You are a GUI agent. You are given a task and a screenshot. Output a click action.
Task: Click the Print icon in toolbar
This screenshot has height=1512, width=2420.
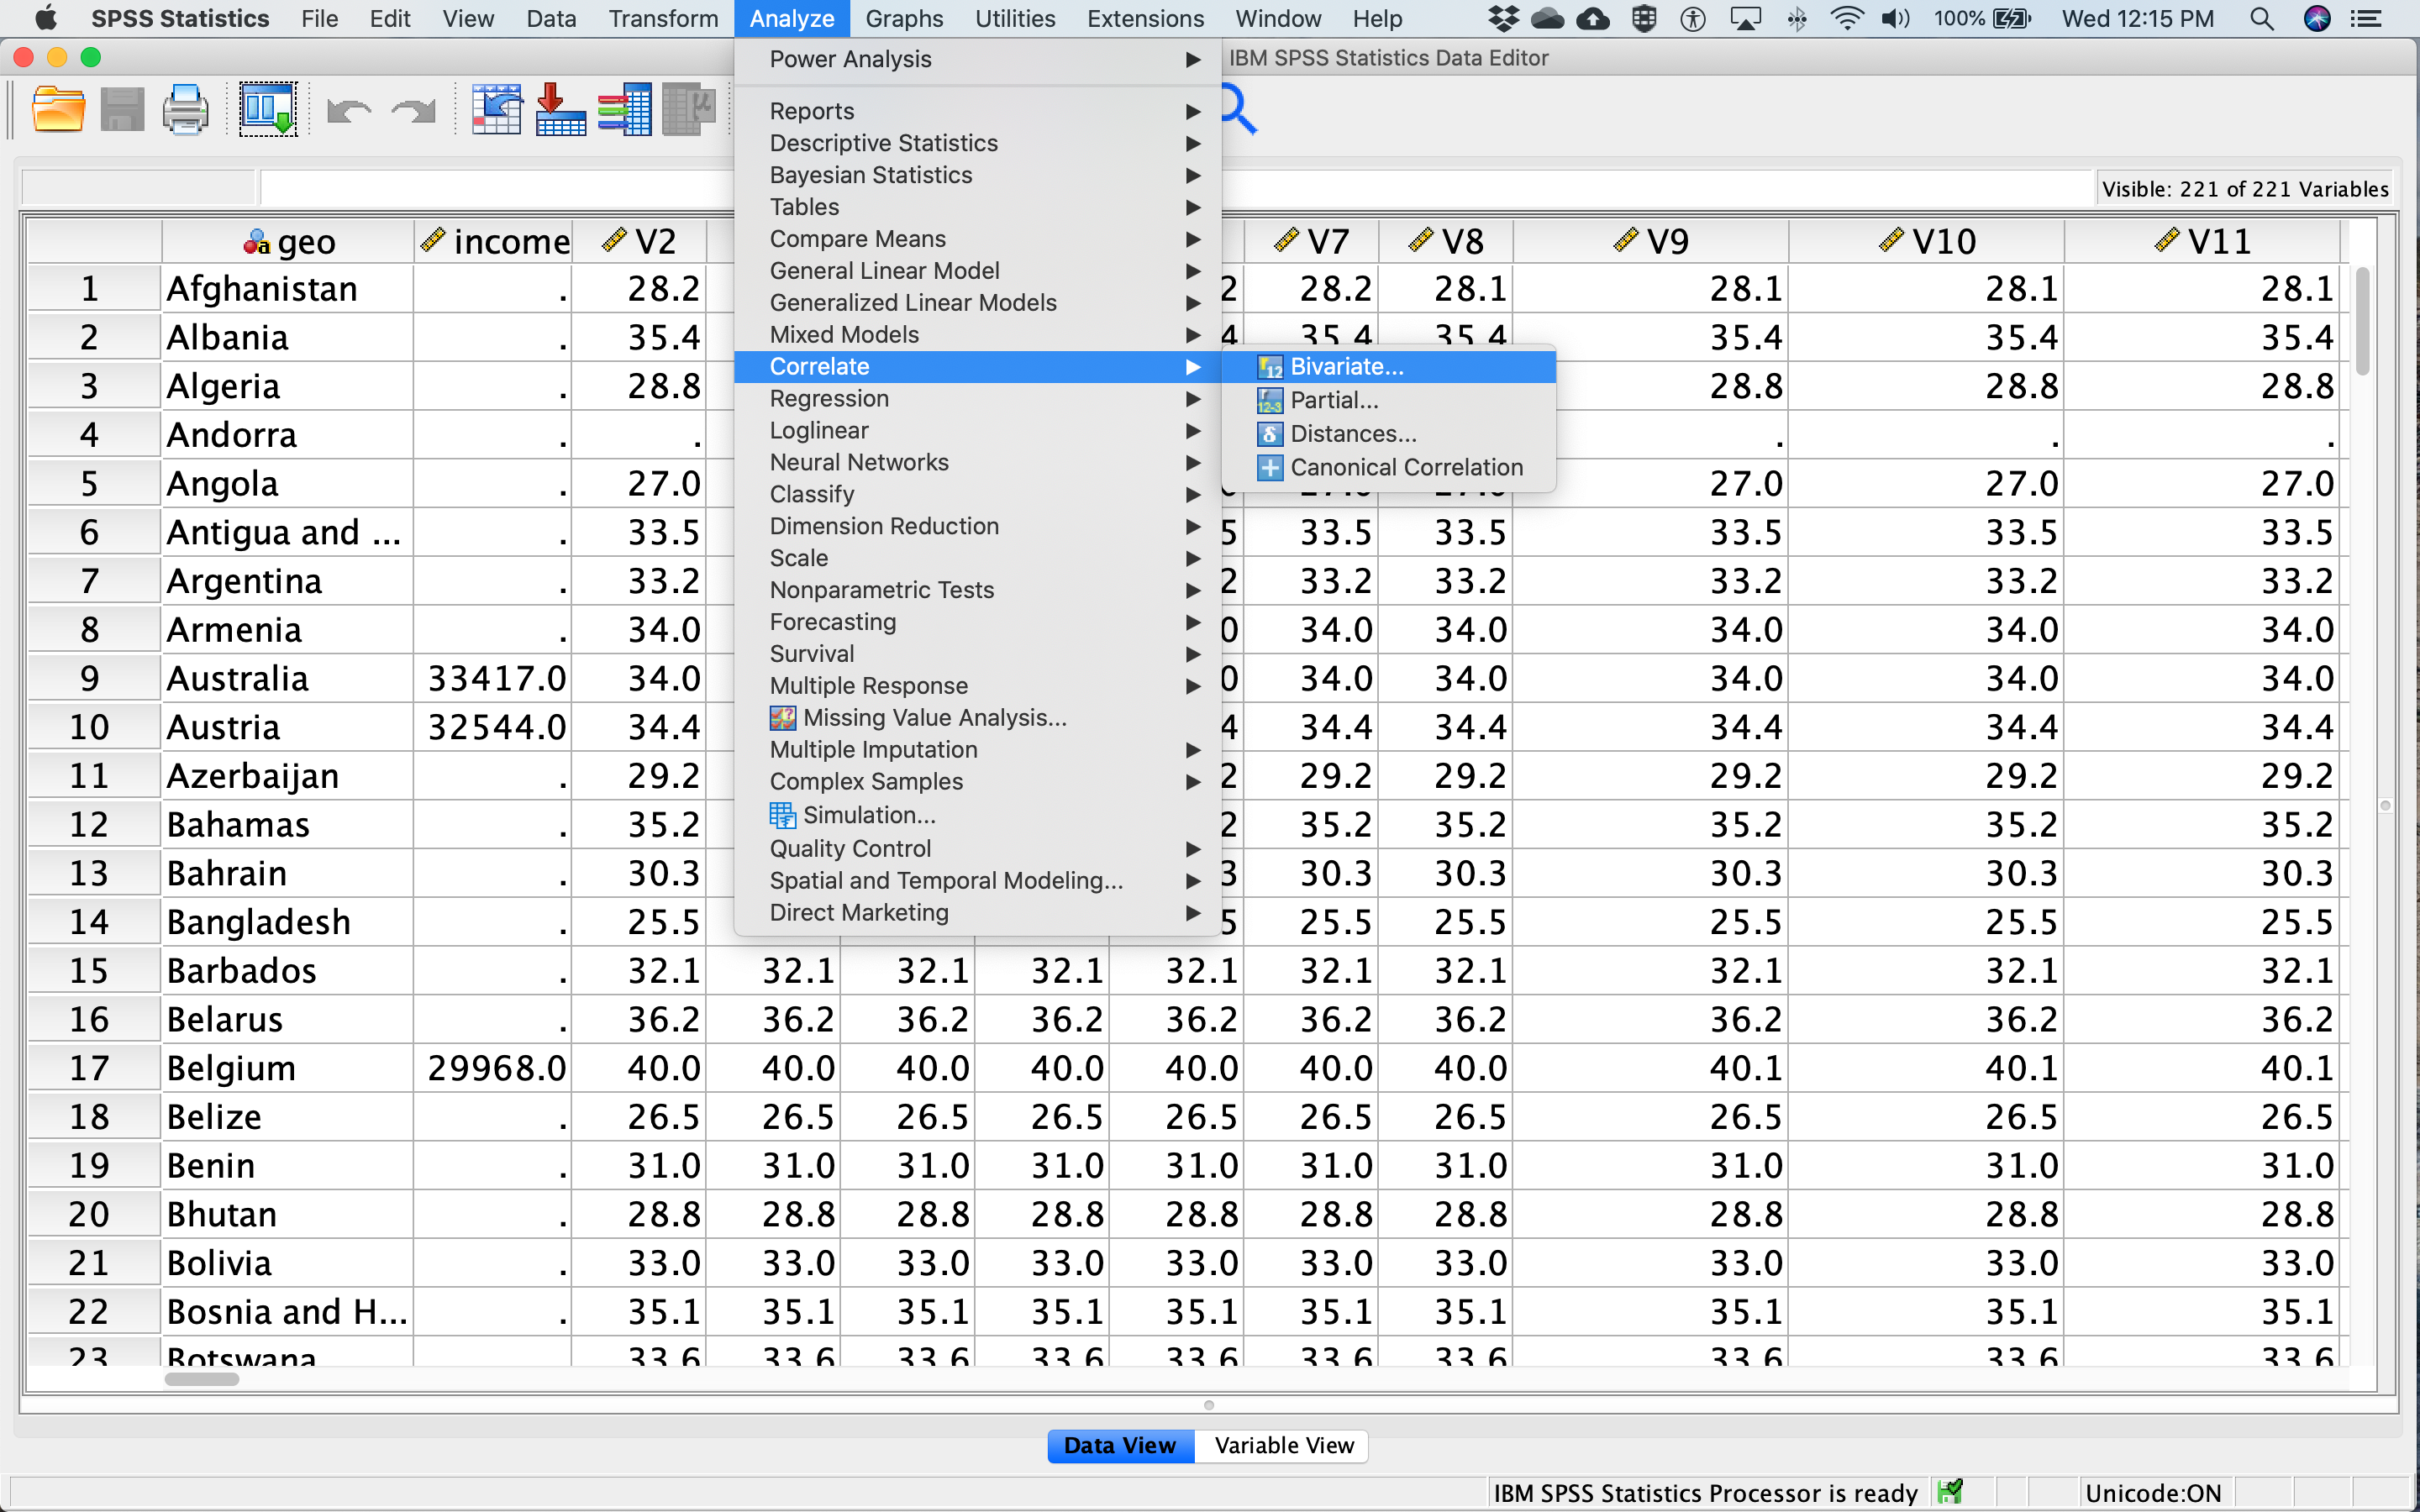tap(186, 110)
